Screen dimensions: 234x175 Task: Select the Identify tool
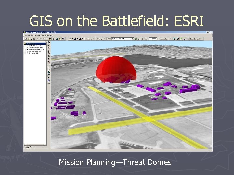[49, 80]
